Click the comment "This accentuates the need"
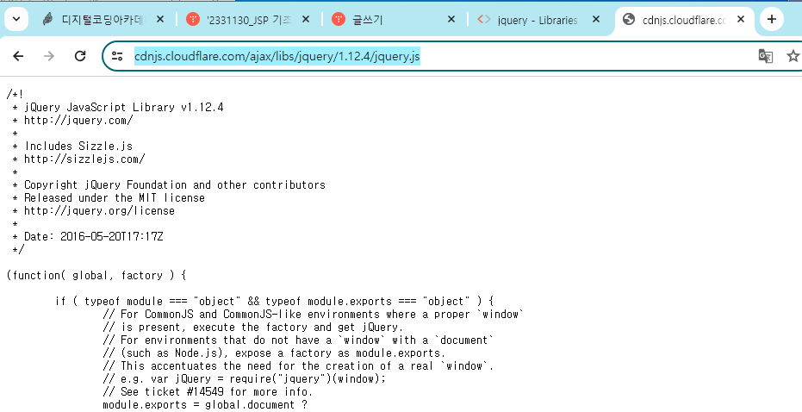 (298, 366)
